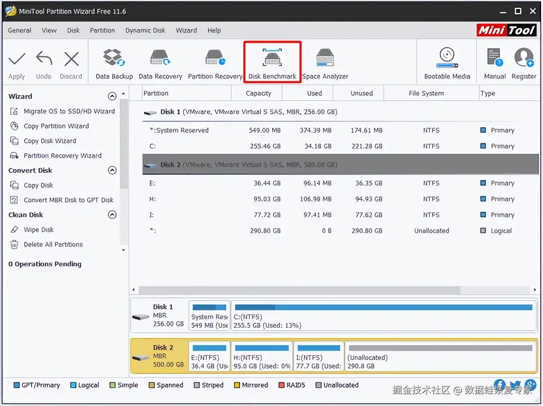Click Migrate OS to SSD/HD Wizard link
The height and width of the screenshot is (406, 543).
[69, 111]
